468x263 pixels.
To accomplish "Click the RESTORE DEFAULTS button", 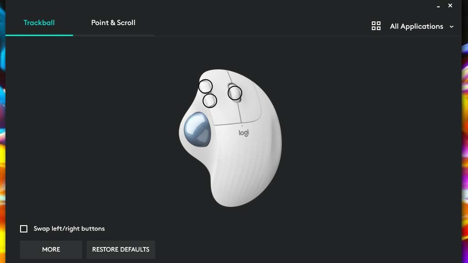I will [120, 250].
